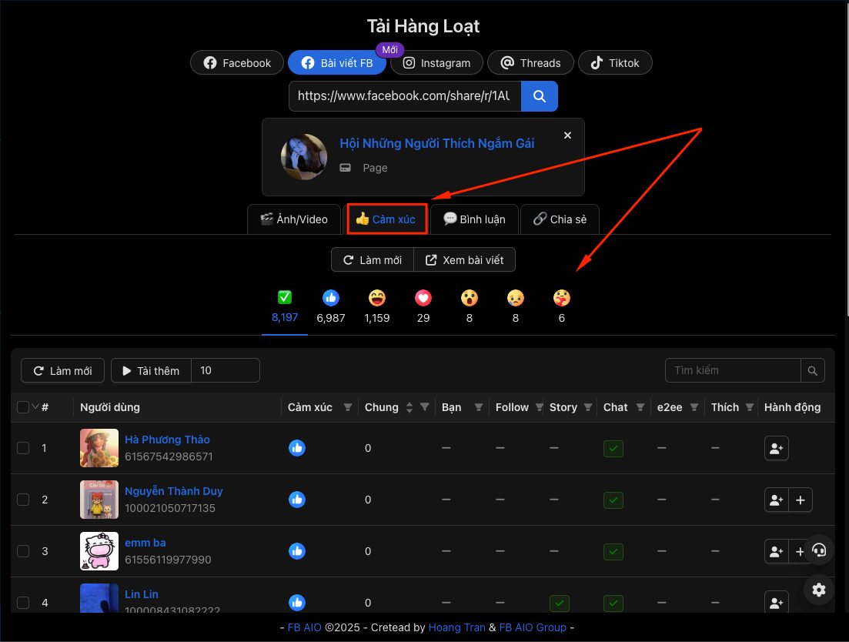Switch to the Threads tab
849x642 pixels.
point(530,63)
